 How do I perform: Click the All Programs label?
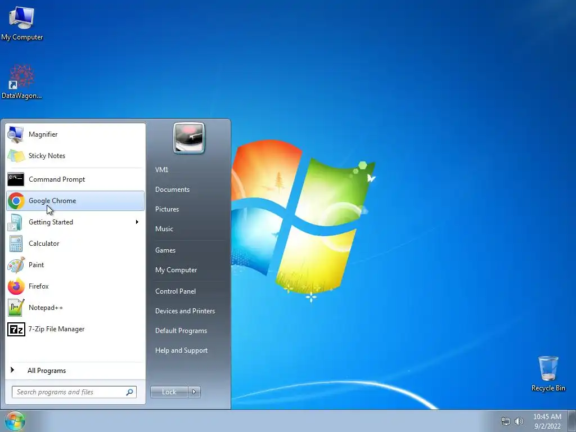[47, 371]
